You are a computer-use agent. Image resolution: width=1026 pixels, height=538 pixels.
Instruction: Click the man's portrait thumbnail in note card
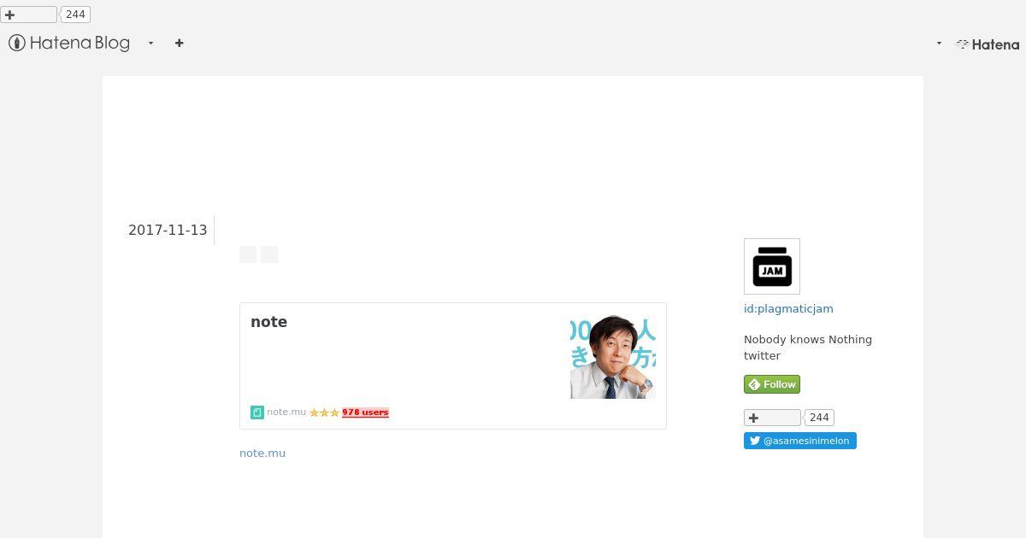(x=613, y=356)
